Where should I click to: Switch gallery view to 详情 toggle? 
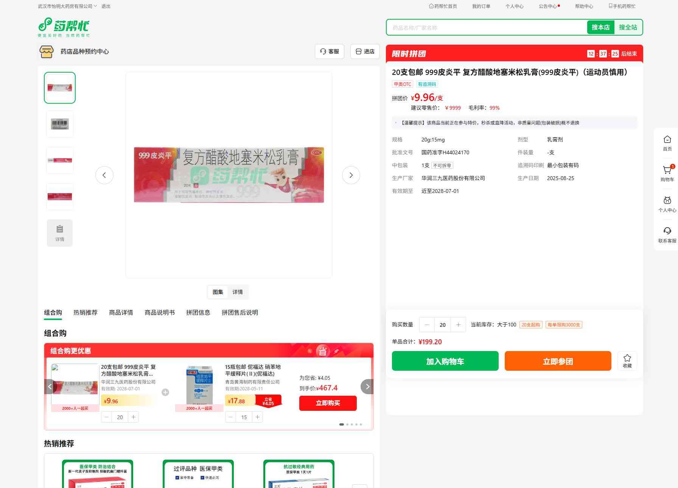click(238, 292)
